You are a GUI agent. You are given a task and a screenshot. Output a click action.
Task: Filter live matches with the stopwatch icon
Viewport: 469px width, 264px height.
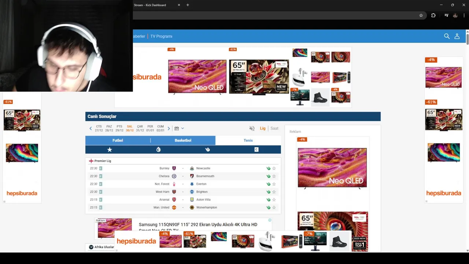(158, 150)
